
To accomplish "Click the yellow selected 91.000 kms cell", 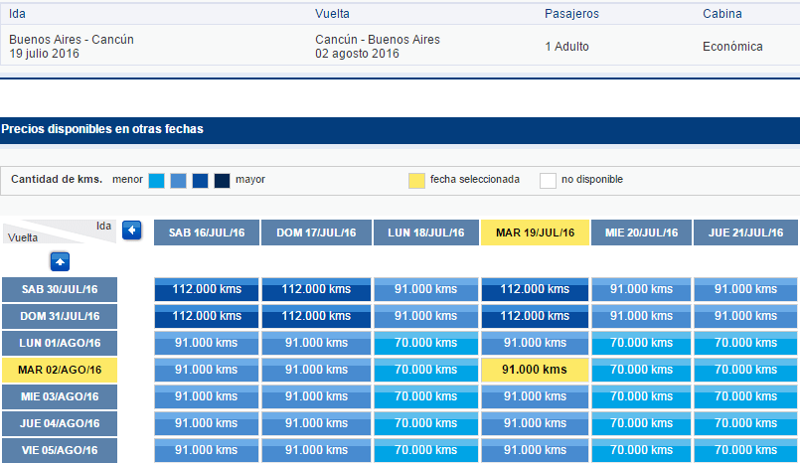I will (535, 370).
